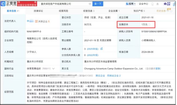The width and height of the screenshot is (177, 105).
Task: Switch to the 历史信息 tab
Action: (163, 11)
